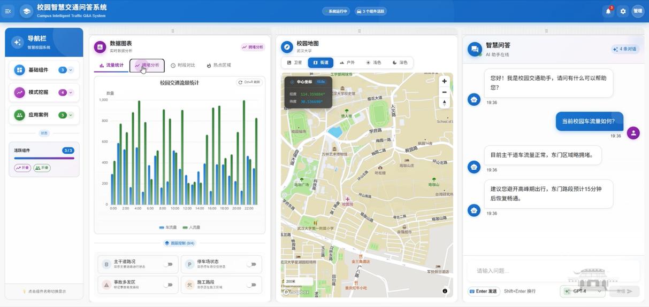Focus the 请输入问题 input field
Viewport: 649px width, 307px height.
[x=553, y=271]
